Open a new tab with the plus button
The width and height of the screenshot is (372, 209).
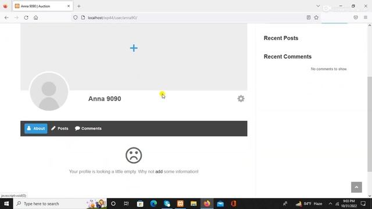click(x=79, y=6)
